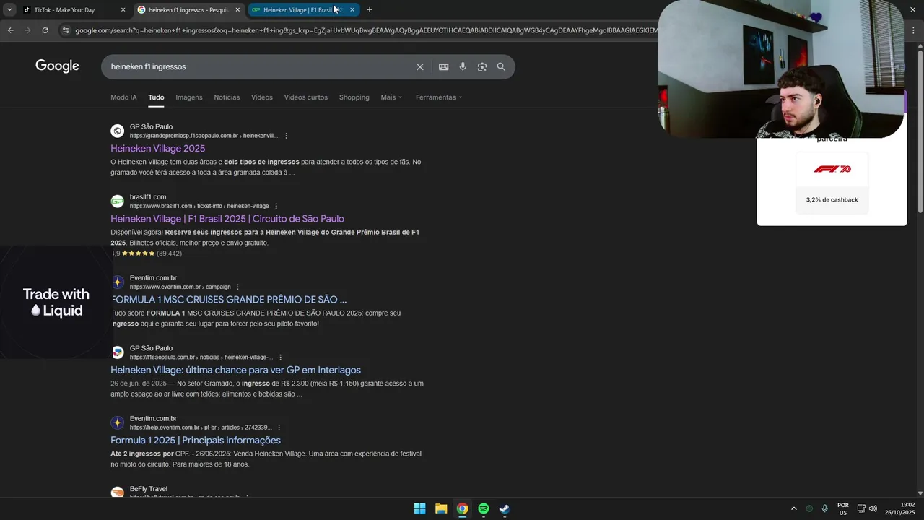Click POR US language indicator
The image size is (924, 520).
tap(843, 508)
